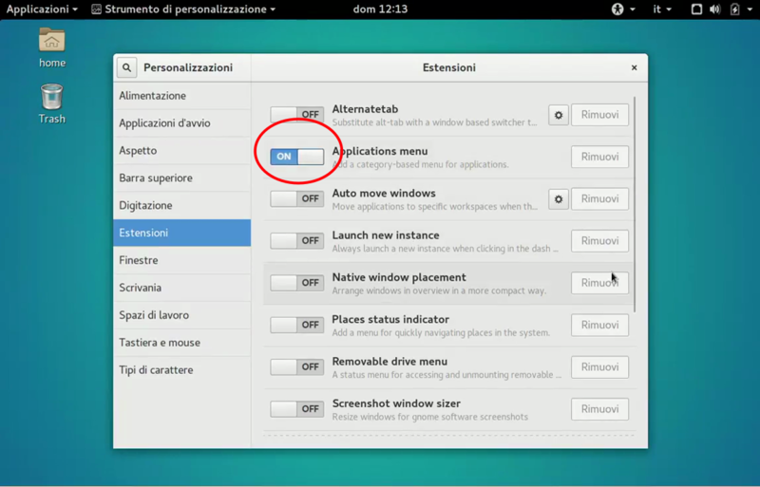Open the Applicazioni menu dropdown
Screen dimensions: 760x487
click(x=42, y=9)
